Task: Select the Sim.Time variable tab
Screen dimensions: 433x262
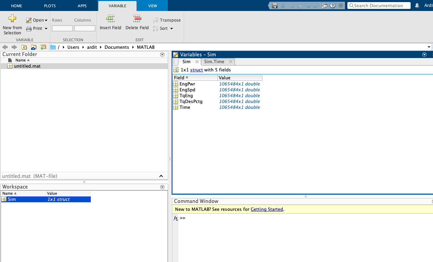Action: 214,62
